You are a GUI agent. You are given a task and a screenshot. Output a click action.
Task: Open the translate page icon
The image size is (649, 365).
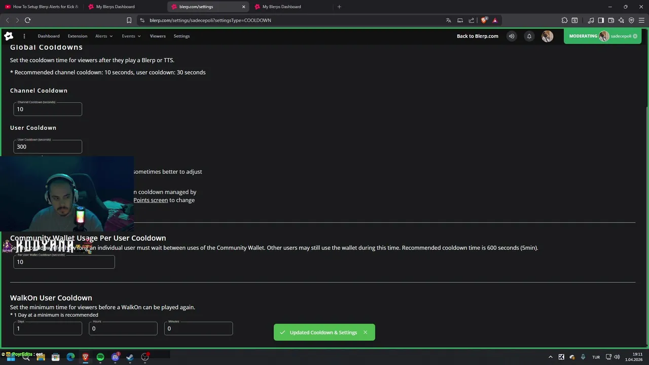[x=448, y=20]
